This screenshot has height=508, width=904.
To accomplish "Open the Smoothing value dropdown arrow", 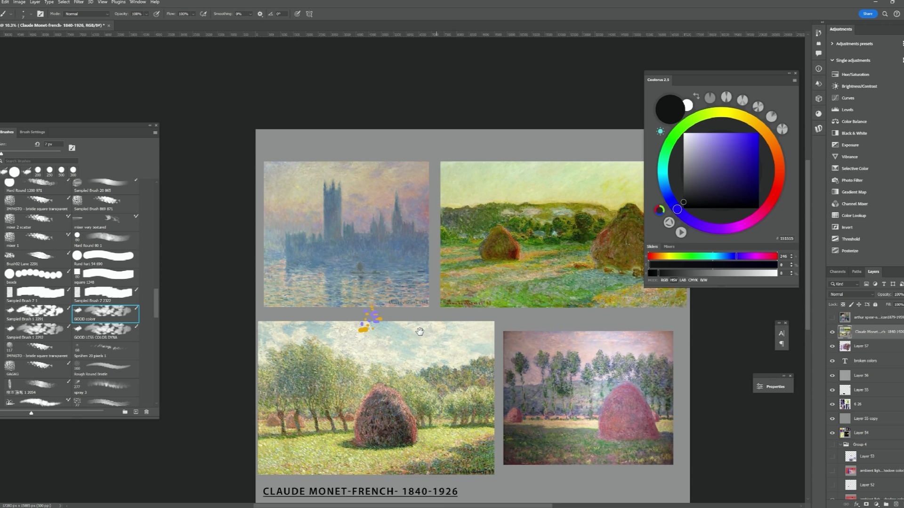I will point(250,14).
